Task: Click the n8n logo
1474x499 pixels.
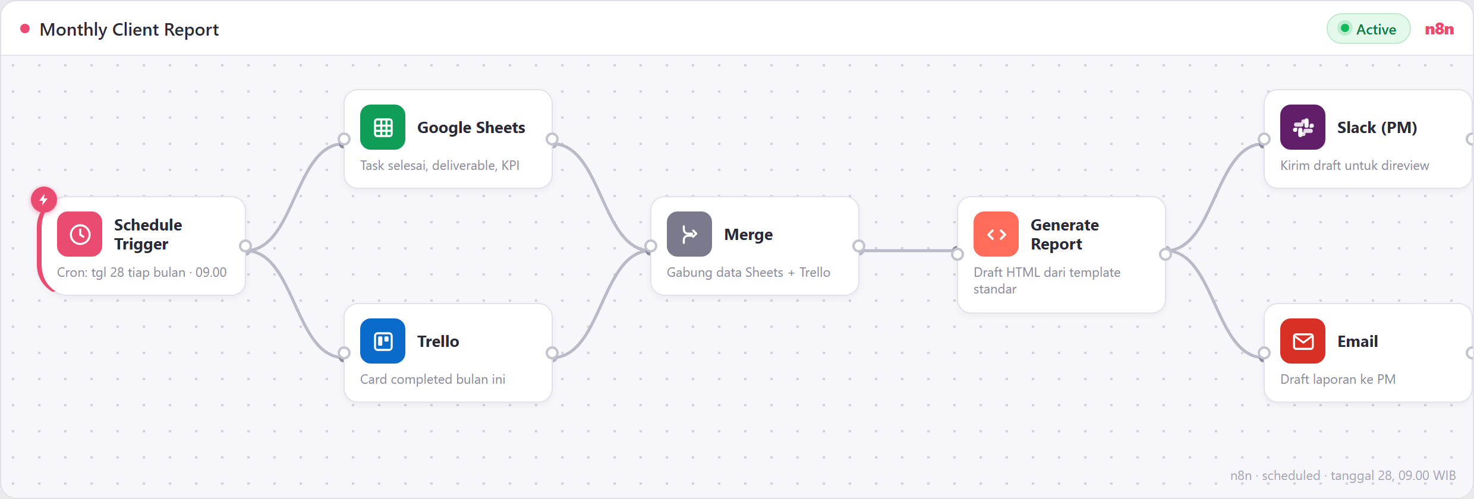Action: click(1440, 29)
